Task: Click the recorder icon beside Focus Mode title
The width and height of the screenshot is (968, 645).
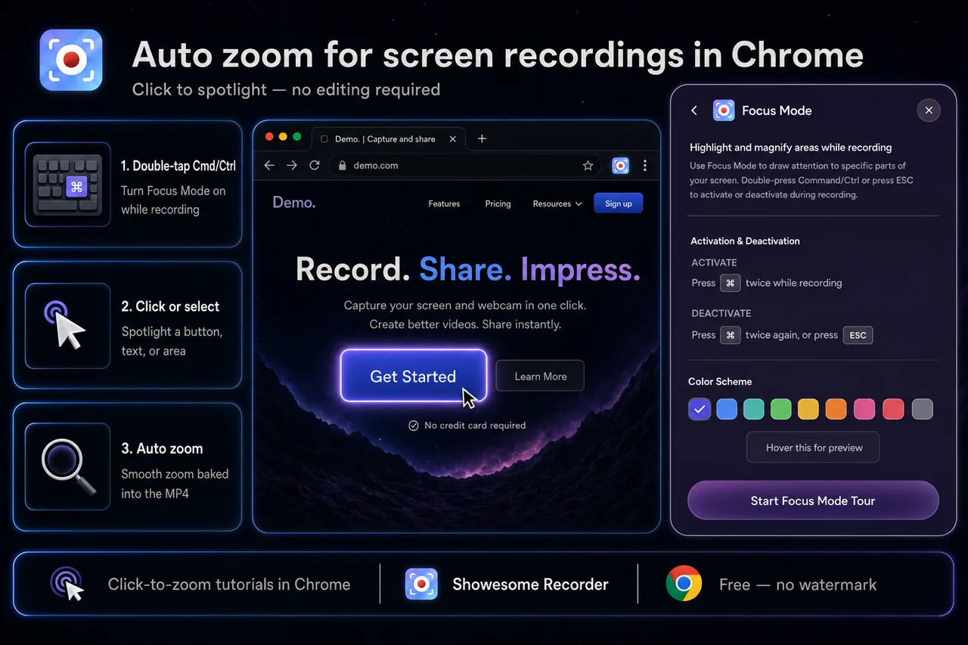Action: coord(724,110)
